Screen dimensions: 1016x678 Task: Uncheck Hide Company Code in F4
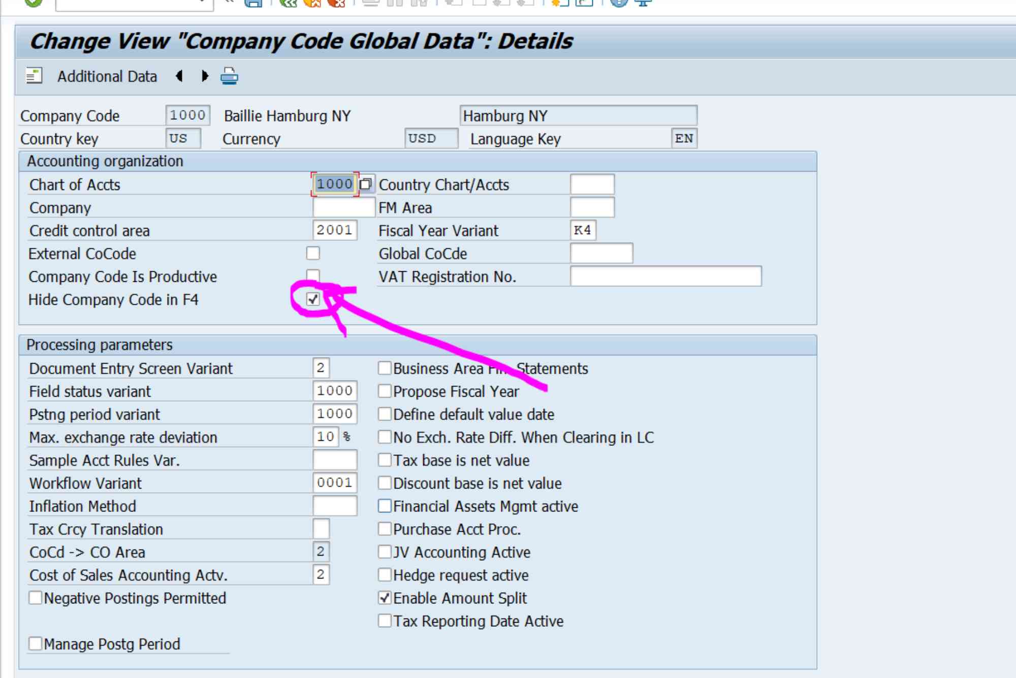tap(313, 299)
